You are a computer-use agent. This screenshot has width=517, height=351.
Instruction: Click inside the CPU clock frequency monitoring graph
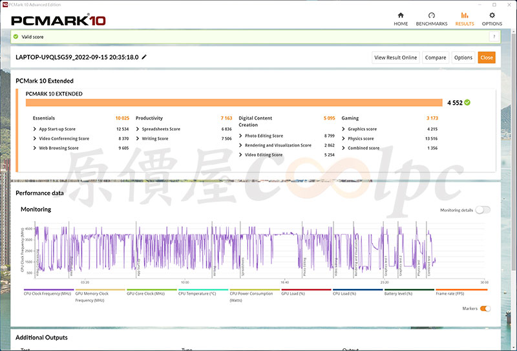(259, 251)
